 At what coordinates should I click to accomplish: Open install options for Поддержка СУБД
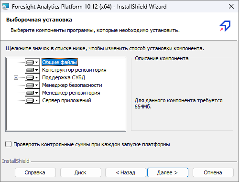pos(33,77)
